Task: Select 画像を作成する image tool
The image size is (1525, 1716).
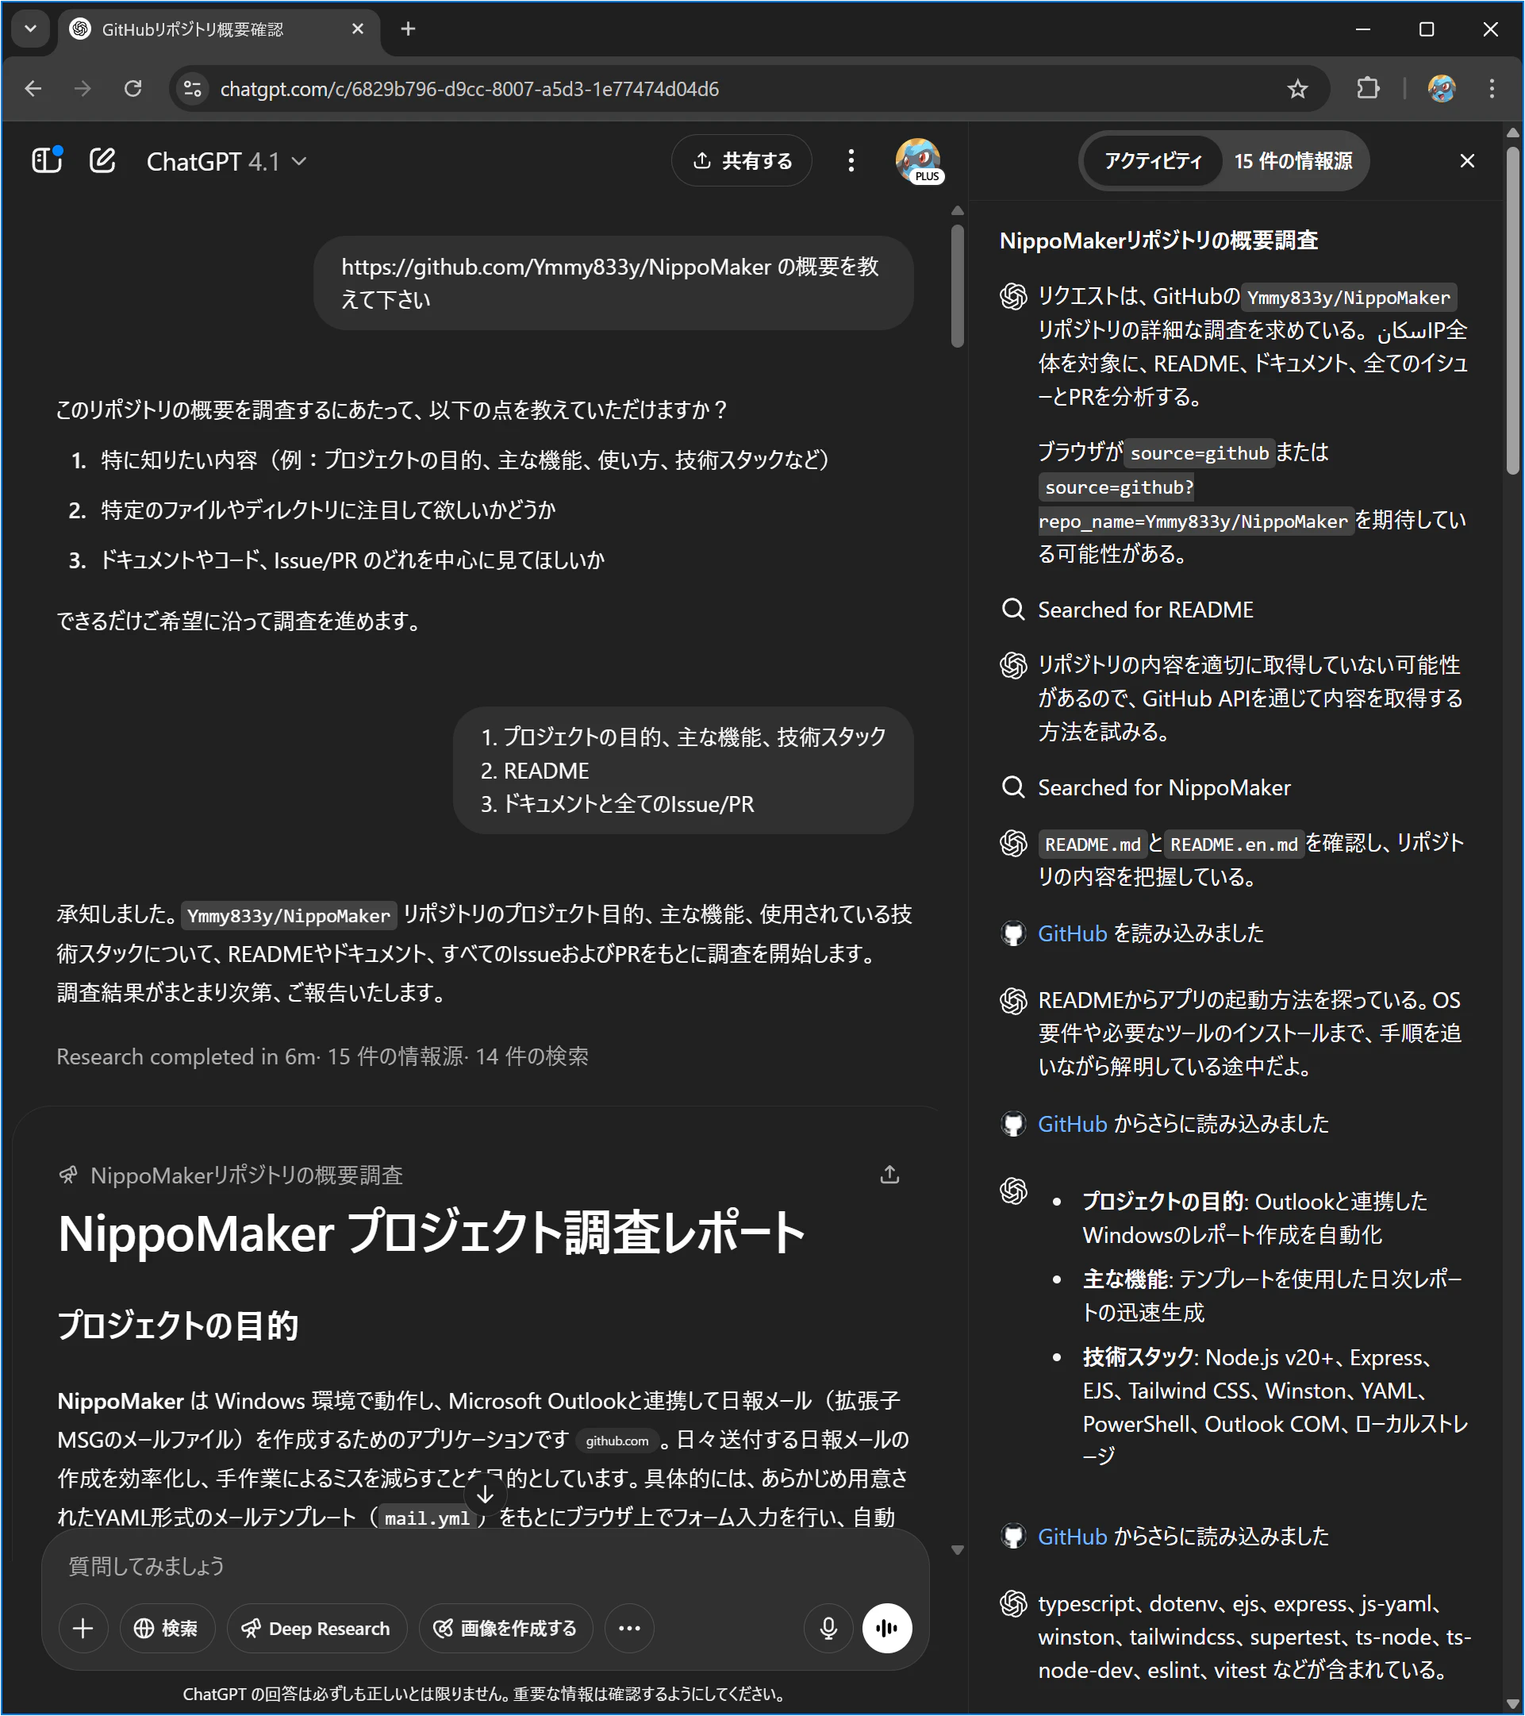Action: click(505, 1629)
